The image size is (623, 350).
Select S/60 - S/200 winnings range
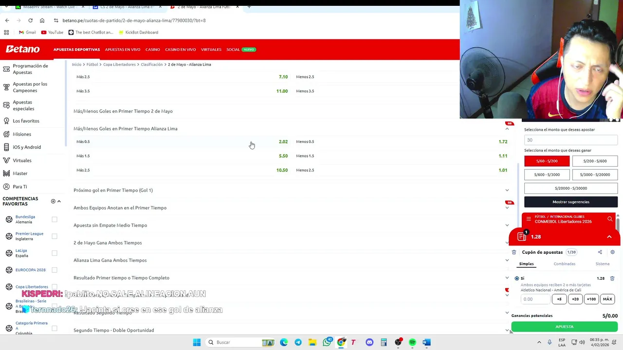pyautogui.click(x=547, y=161)
